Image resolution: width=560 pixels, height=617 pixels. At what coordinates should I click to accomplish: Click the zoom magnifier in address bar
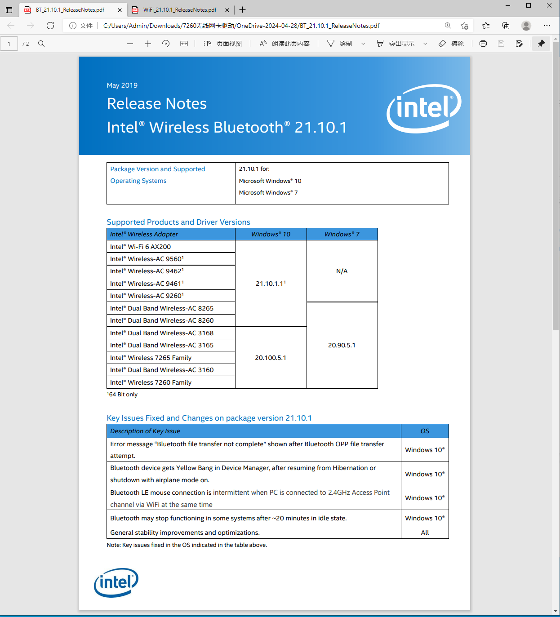448,26
